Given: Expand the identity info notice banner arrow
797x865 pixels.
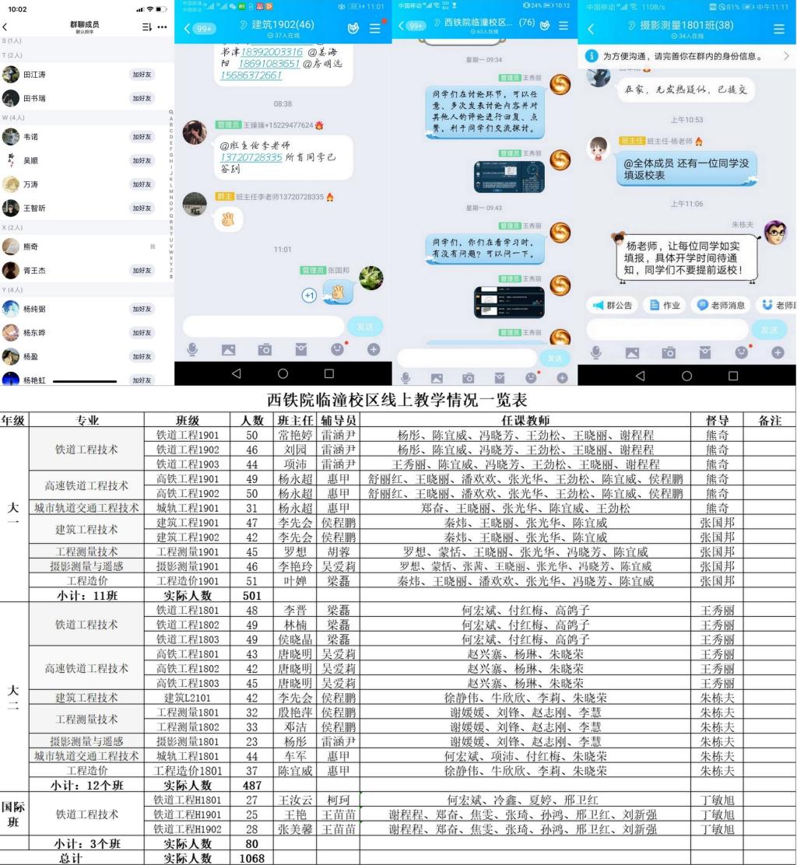Looking at the screenshot, I should (785, 57).
